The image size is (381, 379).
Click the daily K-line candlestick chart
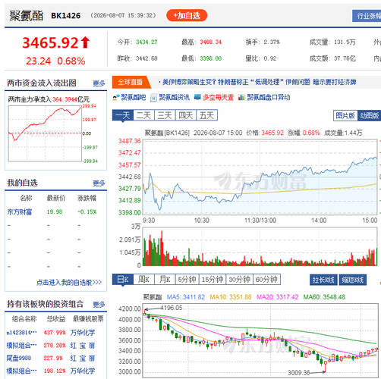coord(260,340)
